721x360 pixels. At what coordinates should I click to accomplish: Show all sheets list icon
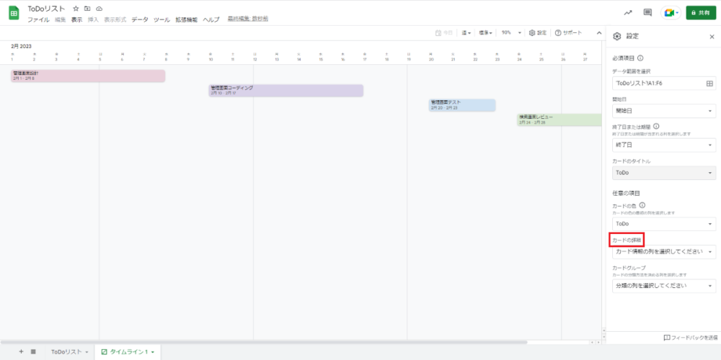(x=33, y=351)
